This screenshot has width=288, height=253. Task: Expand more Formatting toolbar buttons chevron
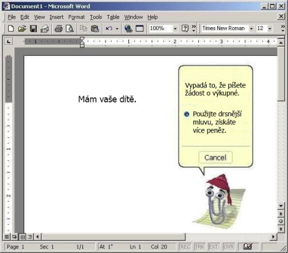click(x=283, y=28)
